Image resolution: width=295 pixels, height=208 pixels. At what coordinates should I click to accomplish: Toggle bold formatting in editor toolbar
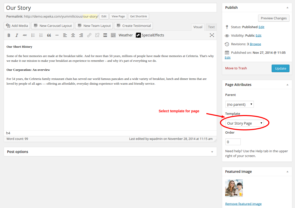pyautogui.click(x=9, y=35)
